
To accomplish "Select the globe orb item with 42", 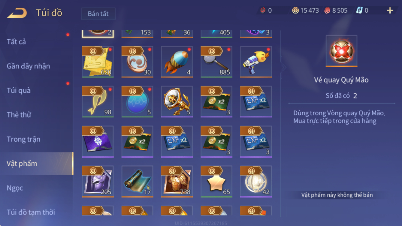I will tap(256, 182).
